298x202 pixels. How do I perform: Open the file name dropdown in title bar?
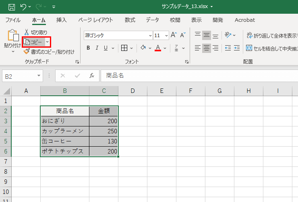pos(212,7)
